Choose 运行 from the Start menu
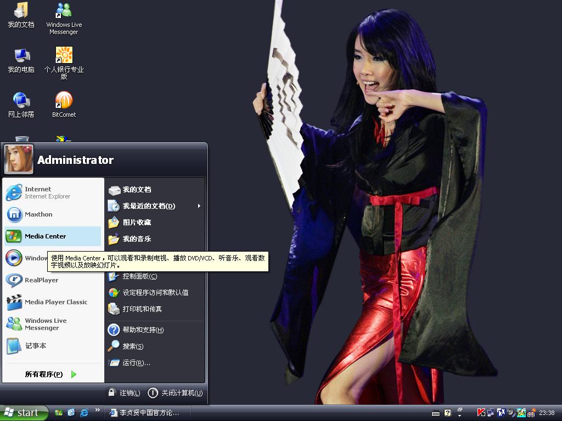 tap(136, 362)
